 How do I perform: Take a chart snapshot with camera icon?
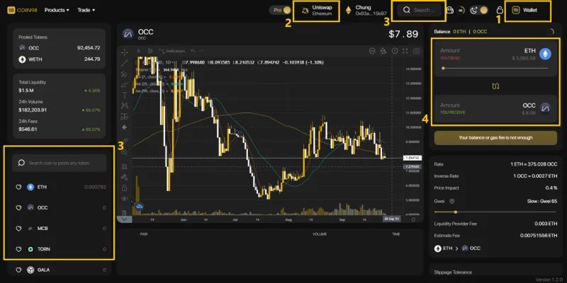coord(416,51)
